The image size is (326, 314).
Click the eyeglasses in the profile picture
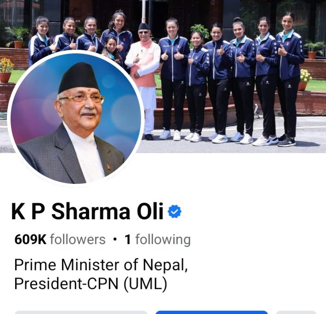point(82,99)
